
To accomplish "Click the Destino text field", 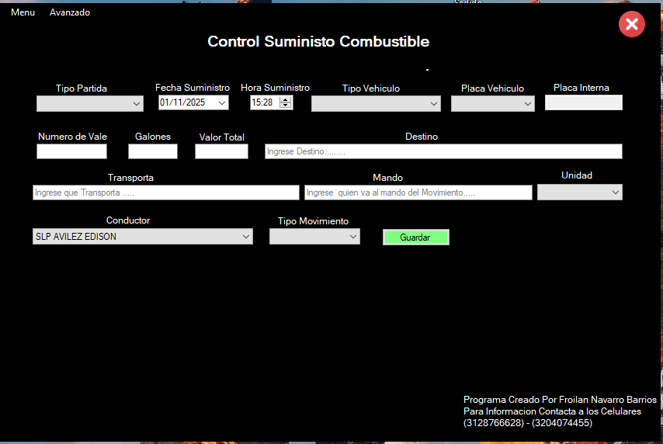I will point(443,151).
